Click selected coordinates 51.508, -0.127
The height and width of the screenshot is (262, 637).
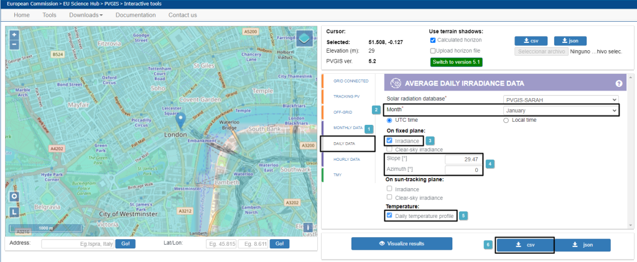pos(386,42)
